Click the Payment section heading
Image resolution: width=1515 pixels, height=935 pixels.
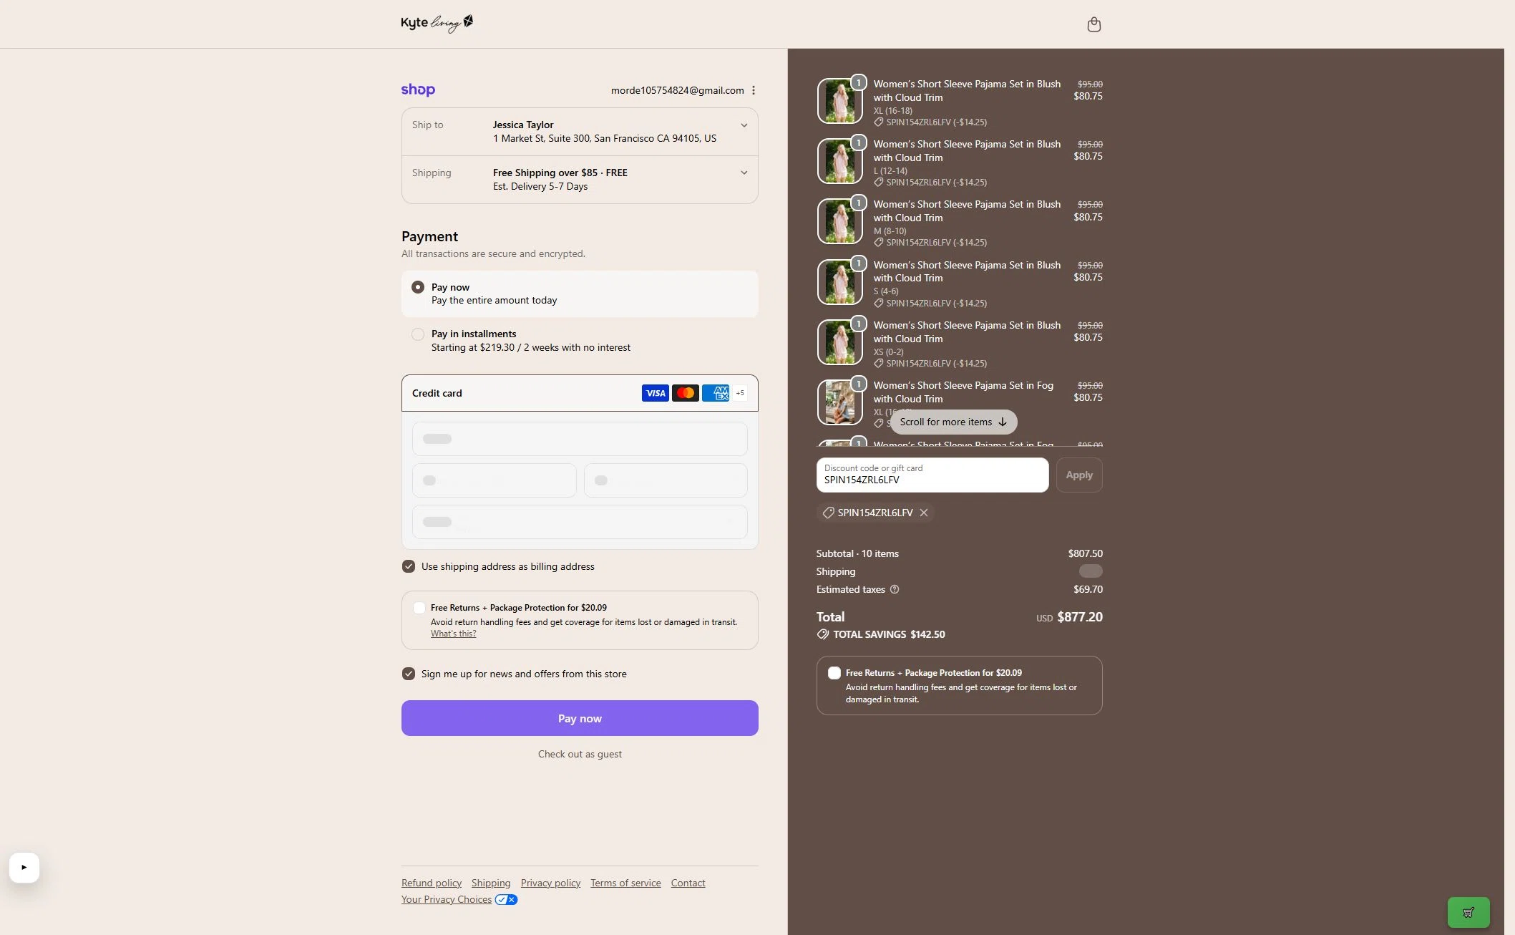tap(429, 236)
